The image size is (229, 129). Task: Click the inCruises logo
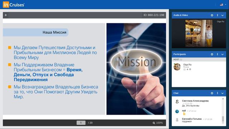pyautogui.click(x=14, y=5)
